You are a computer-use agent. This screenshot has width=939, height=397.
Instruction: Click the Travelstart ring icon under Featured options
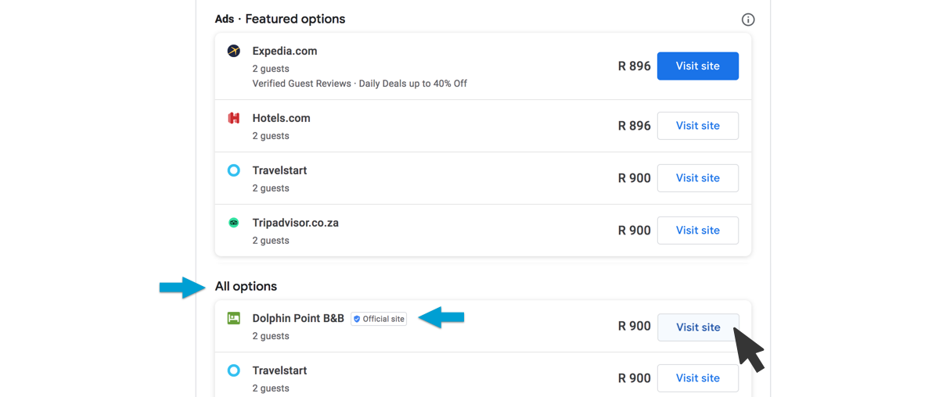coord(233,170)
